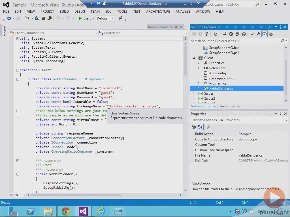Image resolution: width=290 pixels, height=217 pixels.
Task: Open the Debug configuration dropdown
Action: click(112, 18)
